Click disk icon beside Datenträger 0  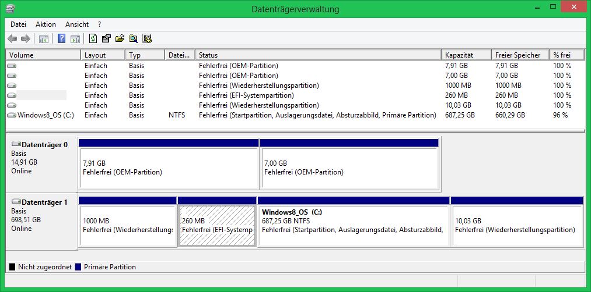point(16,144)
